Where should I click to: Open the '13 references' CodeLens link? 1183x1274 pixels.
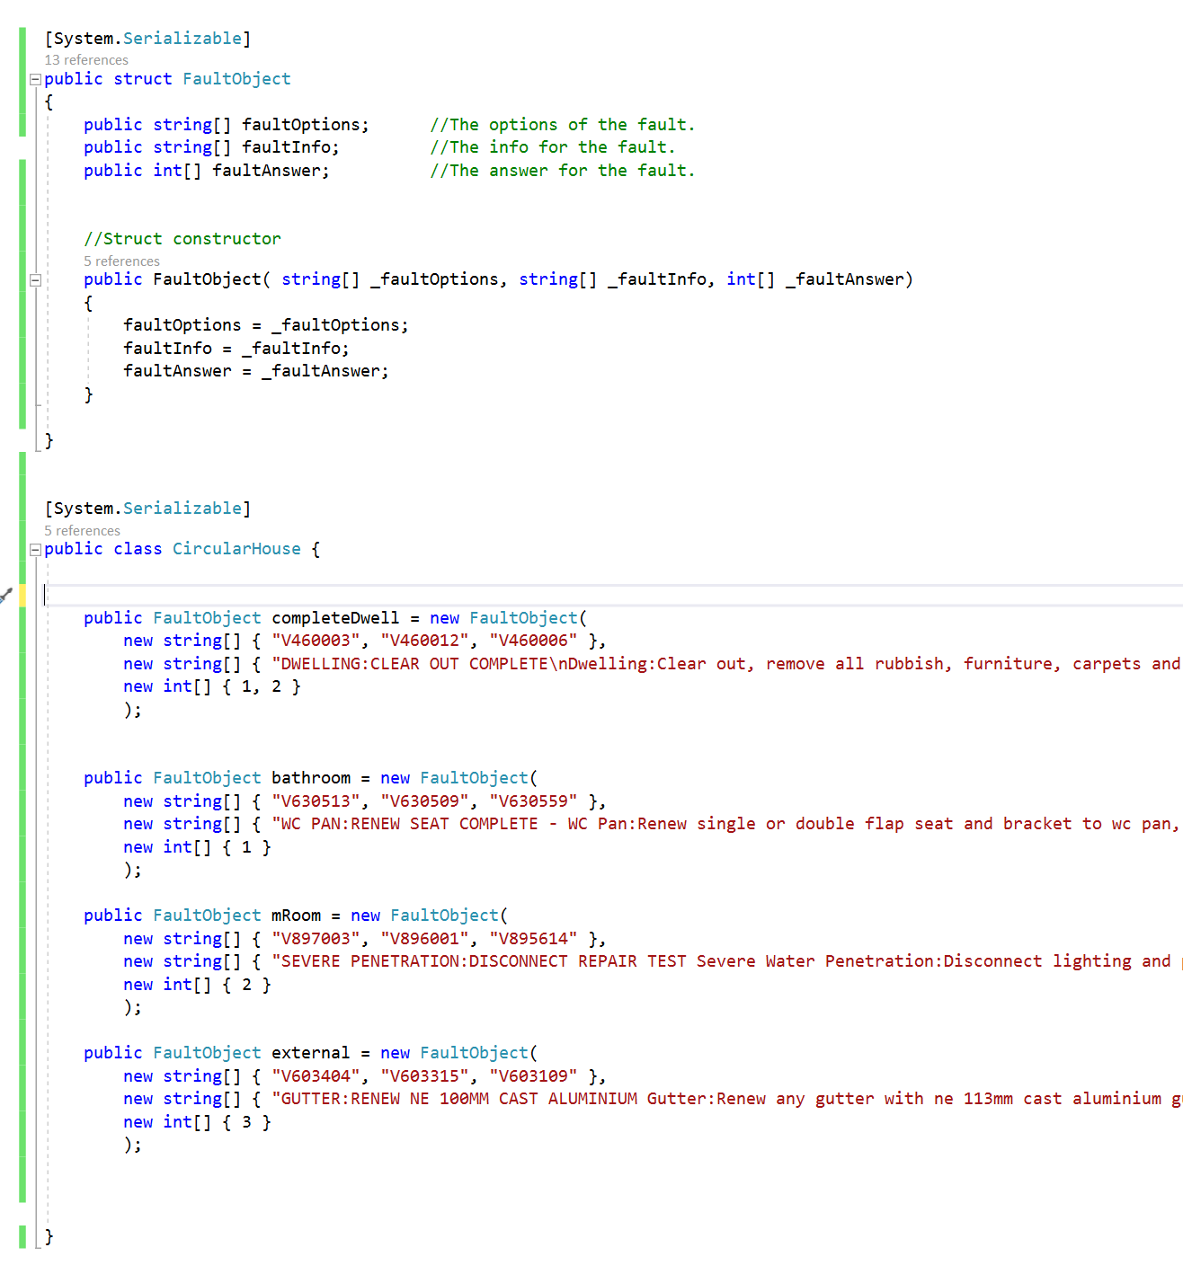click(86, 60)
